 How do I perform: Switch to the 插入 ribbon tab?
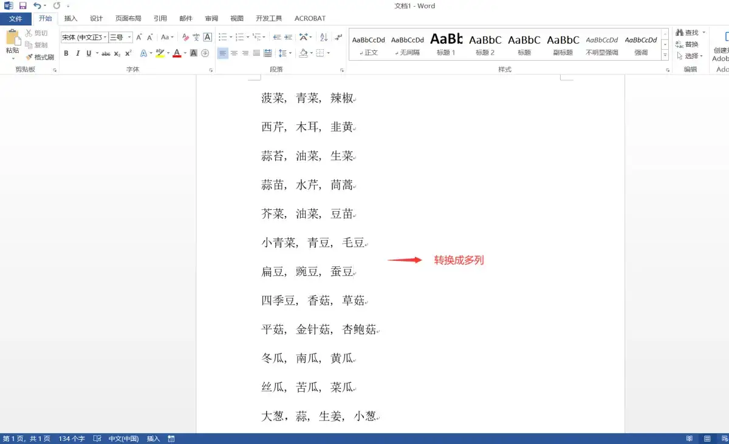[70, 18]
